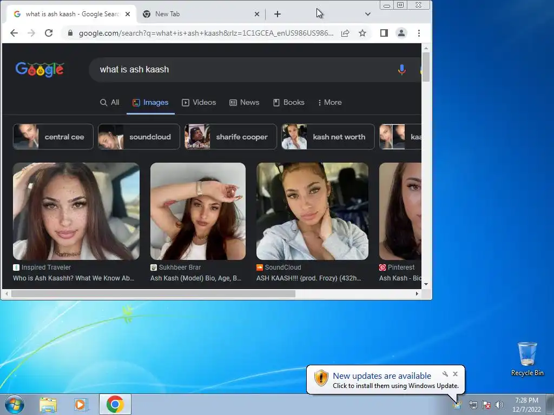The image size is (554, 415).
Task: Expand the More search options menu
Action: 329,102
